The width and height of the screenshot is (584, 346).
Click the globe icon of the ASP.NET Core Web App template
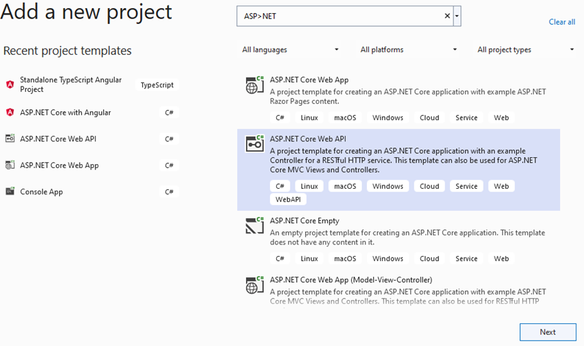[255, 85]
